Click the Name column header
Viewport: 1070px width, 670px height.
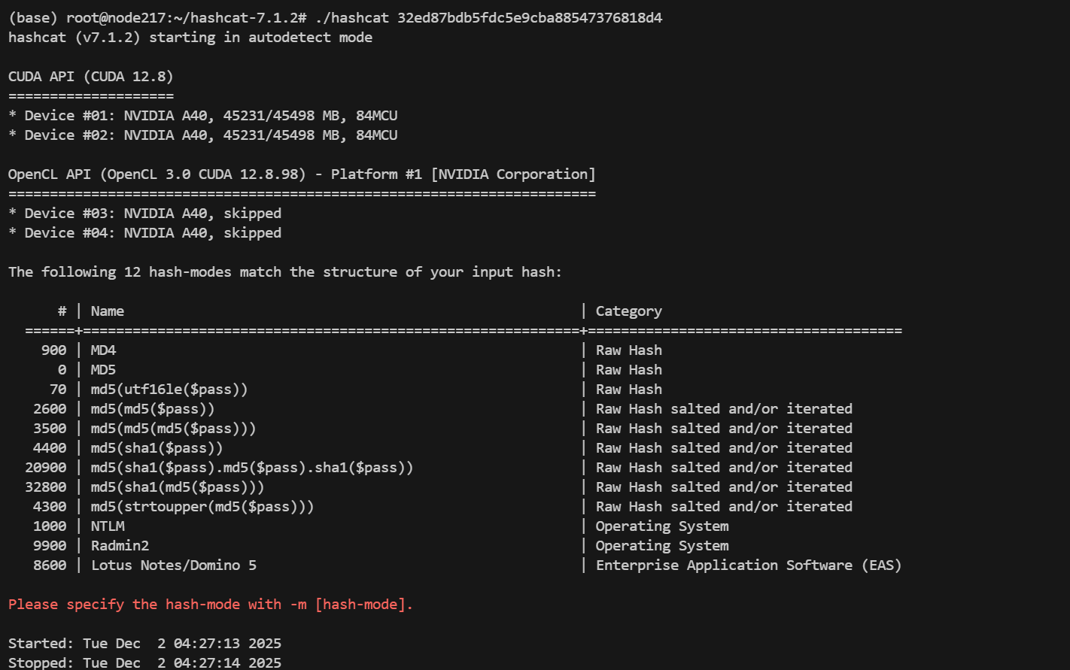pyautogui.click(x=108, y=311)
